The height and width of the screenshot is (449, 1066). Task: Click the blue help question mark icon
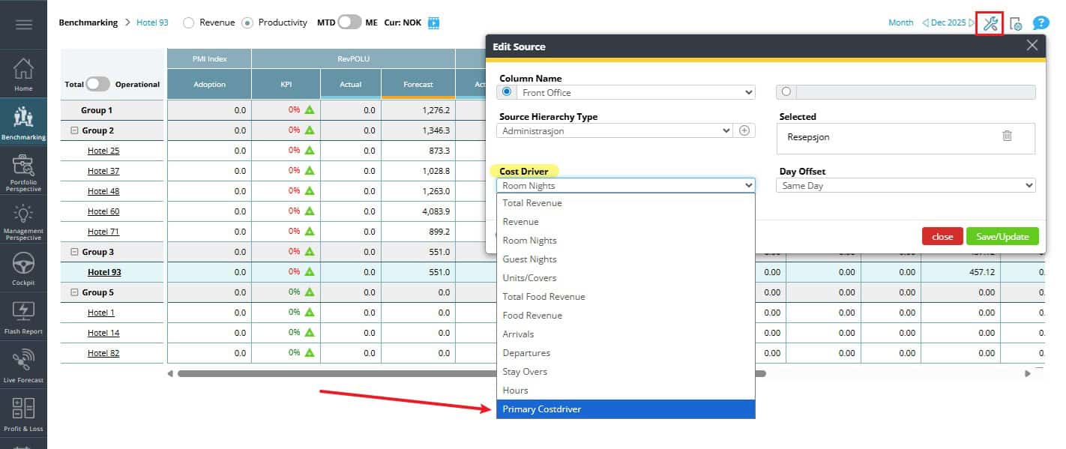pos(1041,23)
